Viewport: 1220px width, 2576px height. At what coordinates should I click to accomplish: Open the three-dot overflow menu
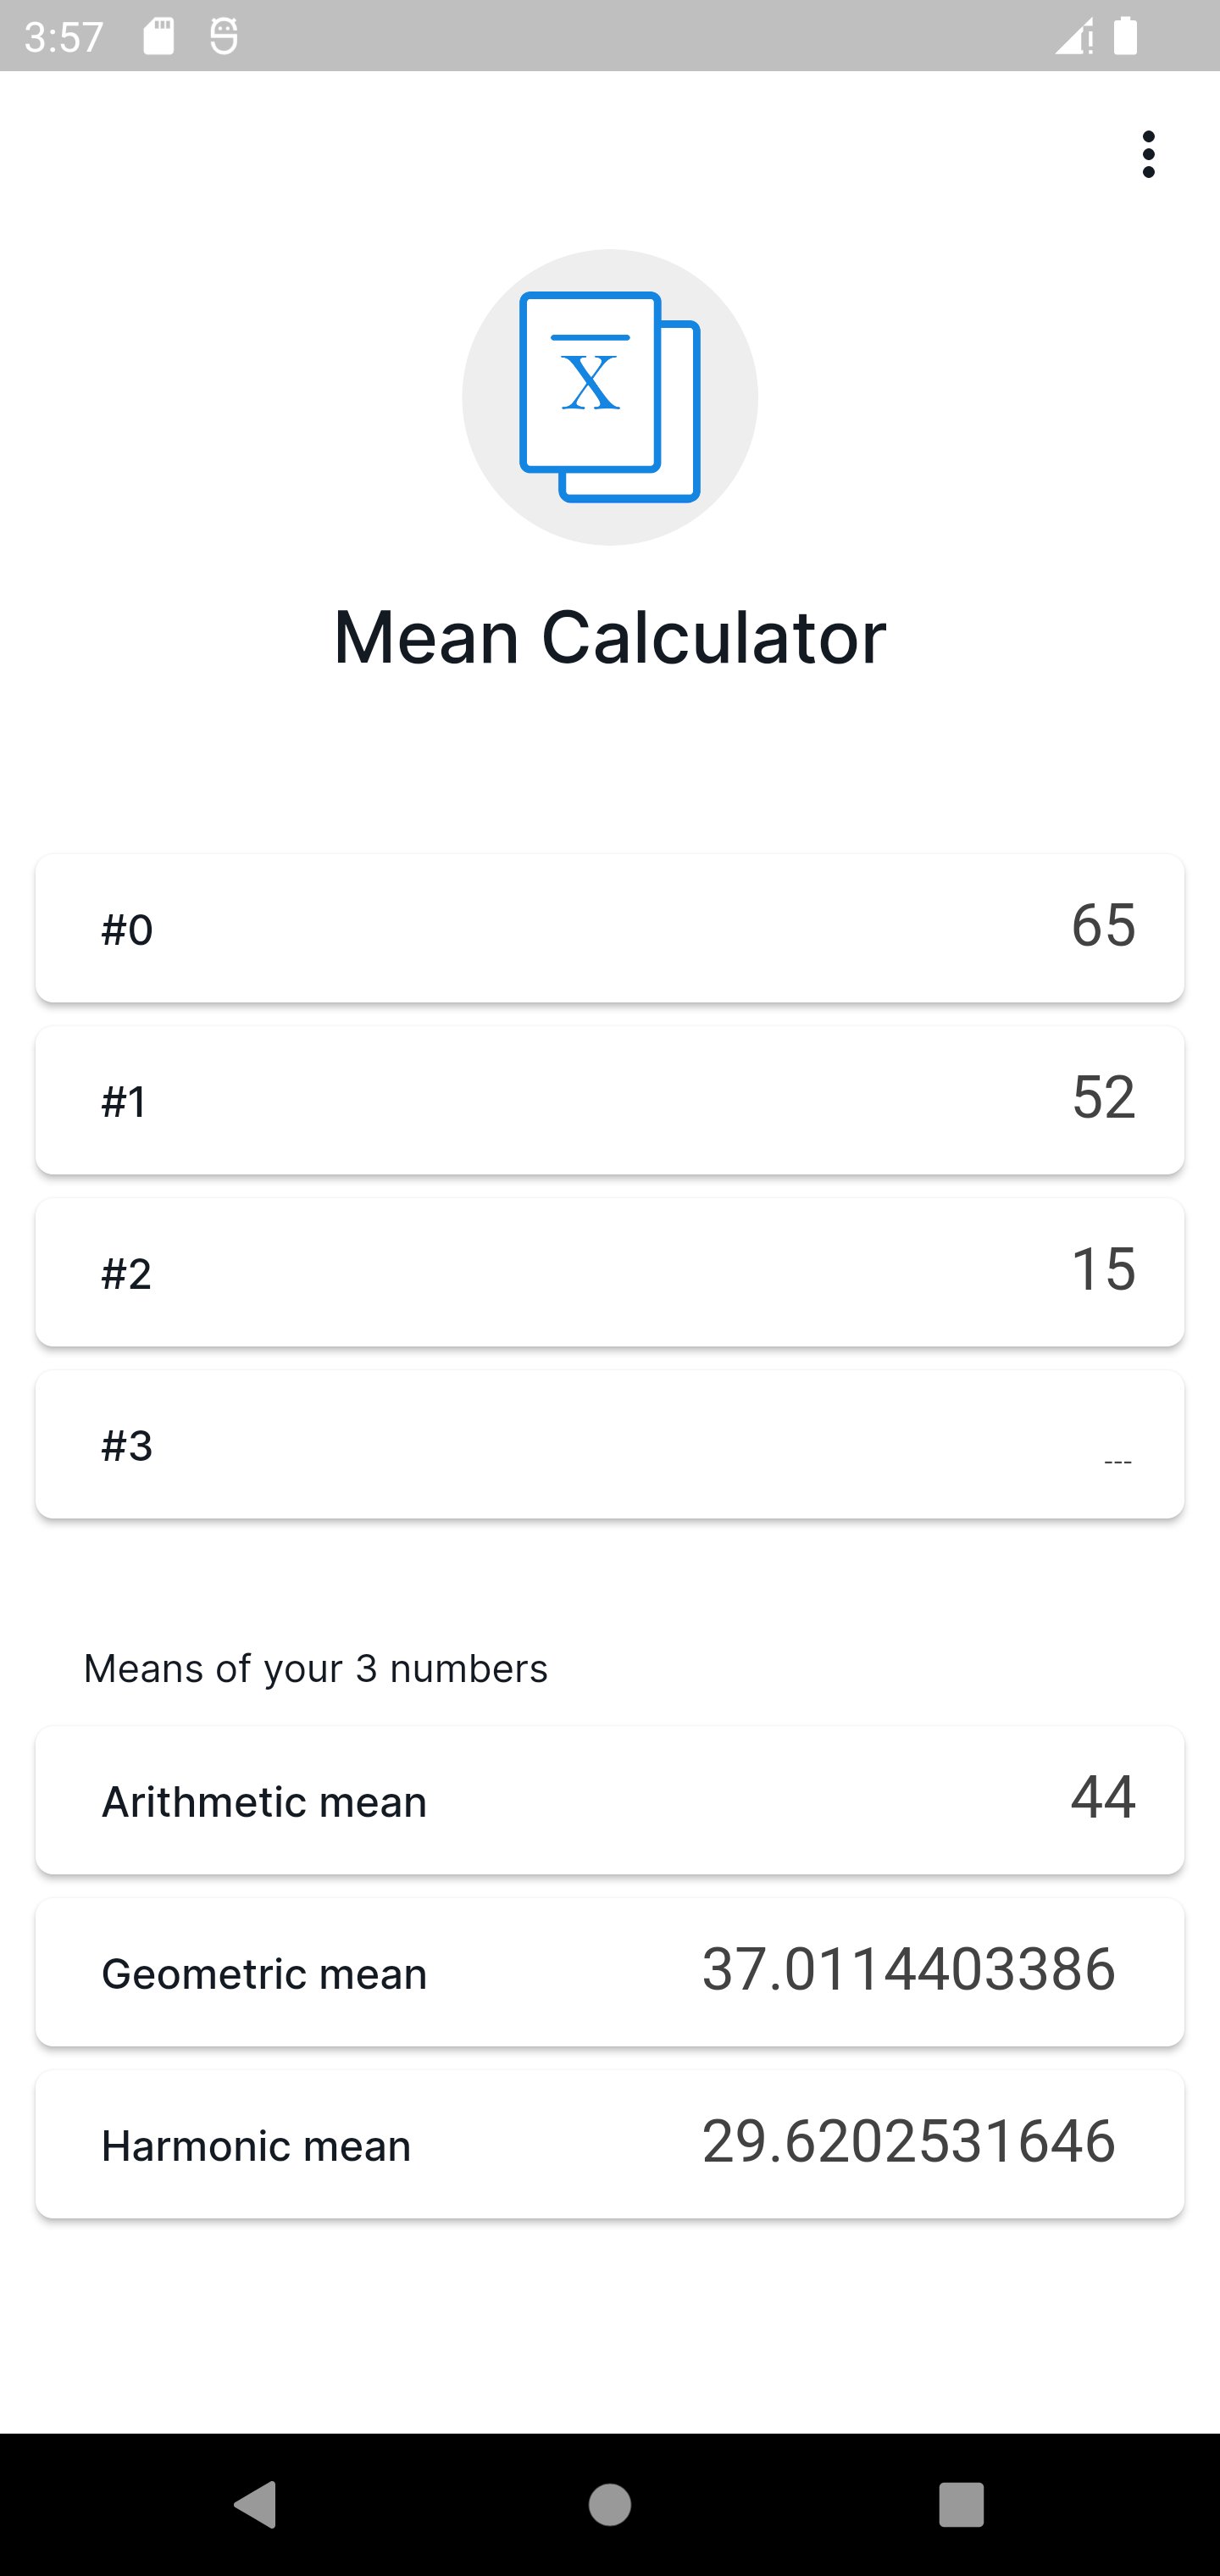point(1148,154)
